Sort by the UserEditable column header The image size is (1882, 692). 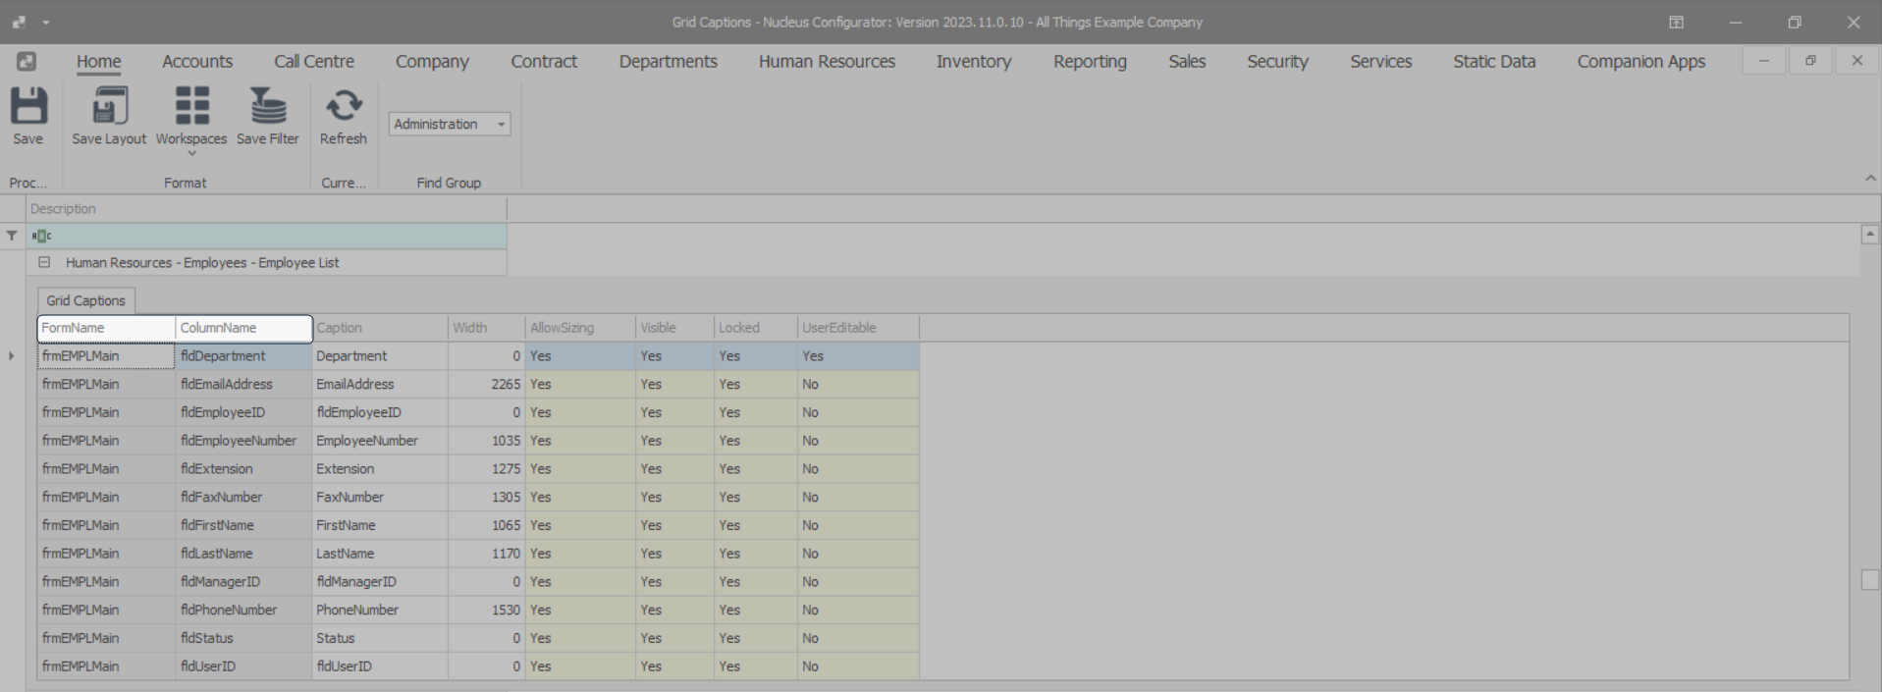[858, 328]
